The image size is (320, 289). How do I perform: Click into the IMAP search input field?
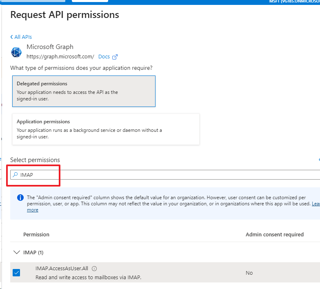coord(163,175)
